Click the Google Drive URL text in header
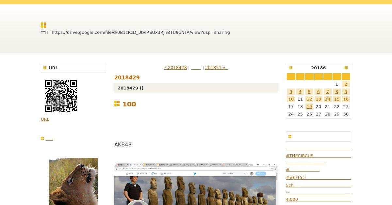The image size is (392, 205). (x=141, y=33)
